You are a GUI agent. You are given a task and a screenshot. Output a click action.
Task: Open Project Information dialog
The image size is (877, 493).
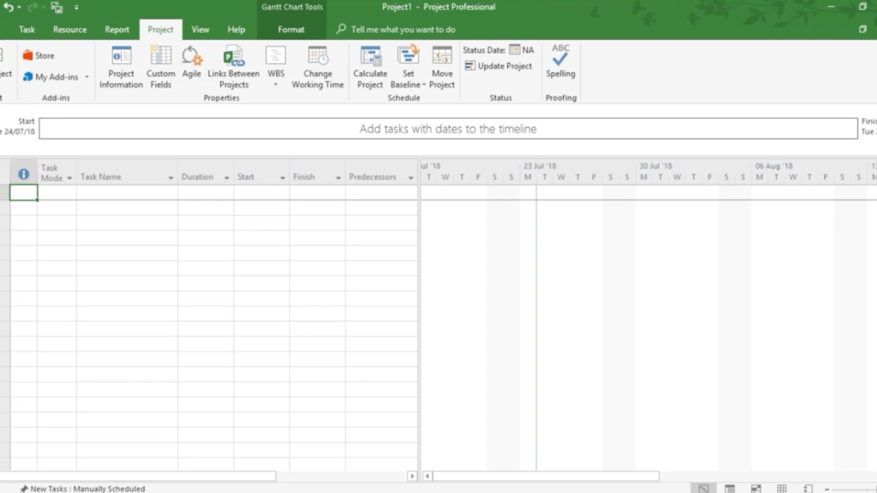pyautogui.click(x=121, y=67)
